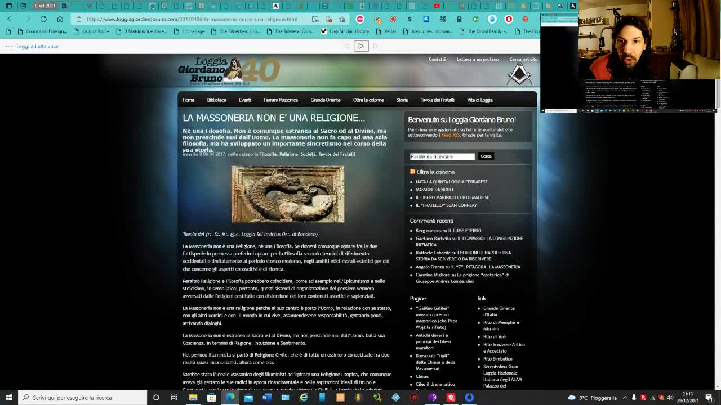Screen dimensions: 721x405
Task: Open Ferrara Massonica menu item
Action: (x=281, y=100)
